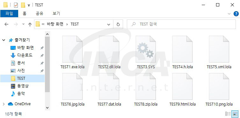Refresh the TEST folder view
This screenshot has width=240, height=118.
point(118,24)
